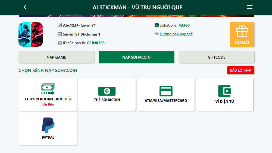Click the SohaCoin balance 43360
The height and width of the screenshot is (153, 272).
click(x=184, y=25)
